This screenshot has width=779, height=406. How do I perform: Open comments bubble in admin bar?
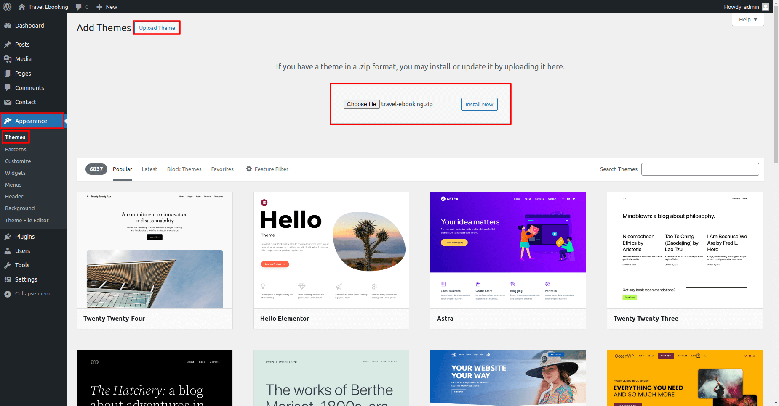pos(79,7)
